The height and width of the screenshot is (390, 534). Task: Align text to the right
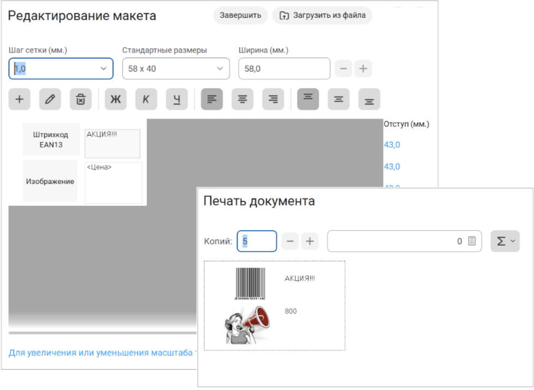273,99
